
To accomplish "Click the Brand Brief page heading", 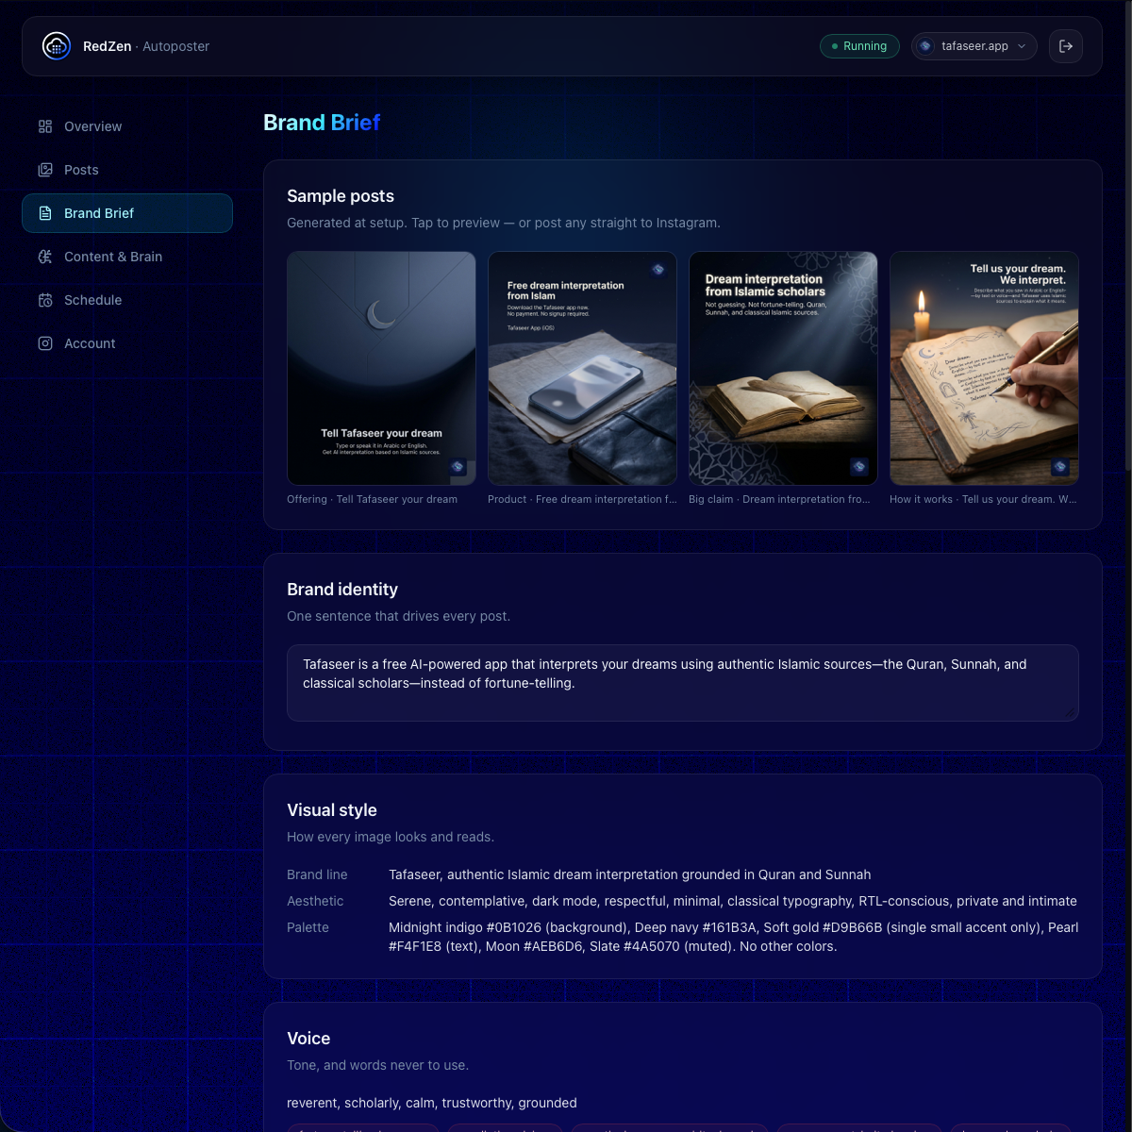I will click(322, 123).
